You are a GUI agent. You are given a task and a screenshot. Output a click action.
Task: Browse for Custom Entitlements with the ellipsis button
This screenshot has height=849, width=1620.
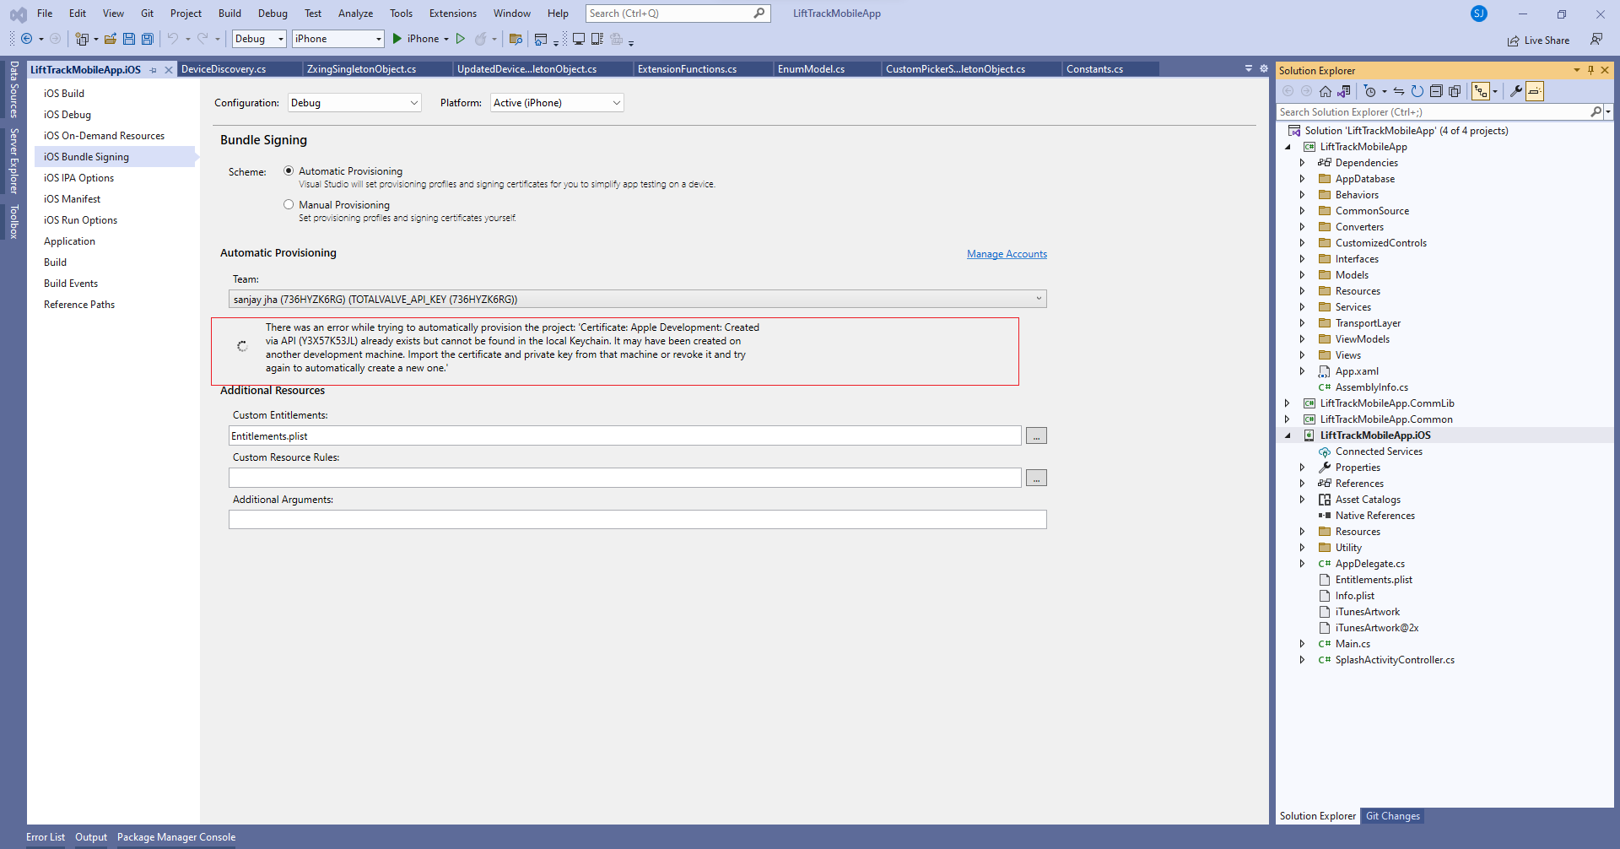click(x=1036, y=435)
